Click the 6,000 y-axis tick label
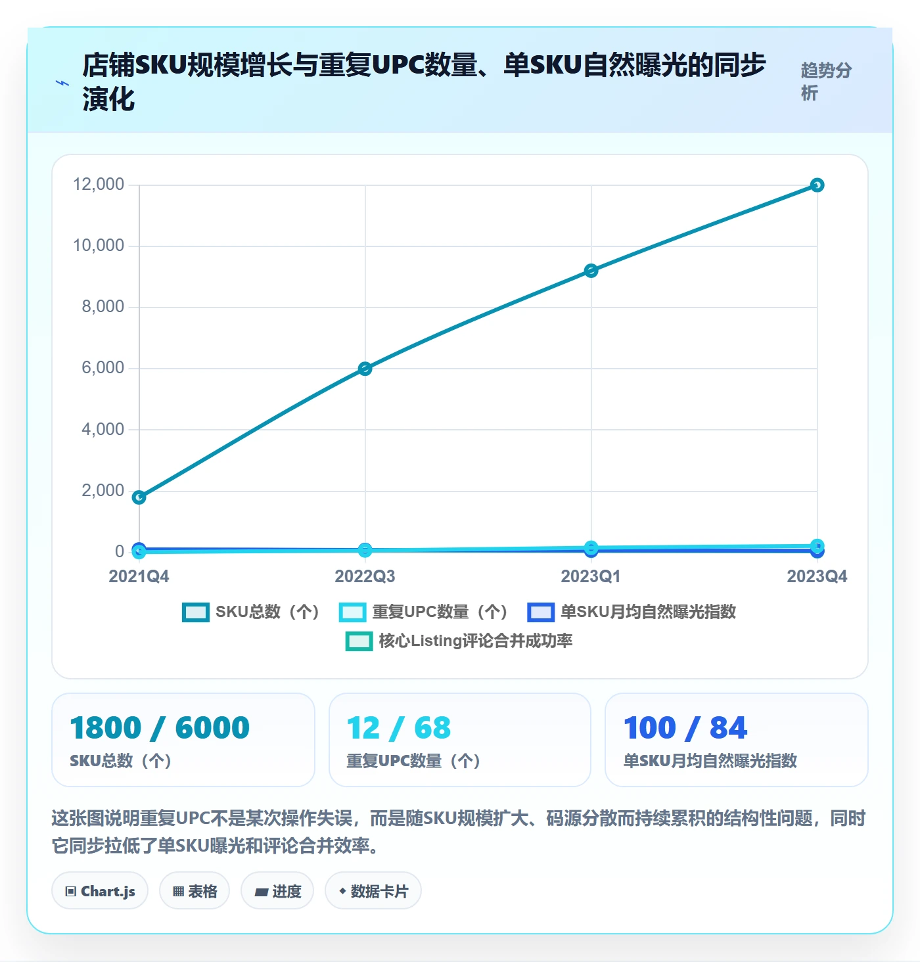The image size is (920, 962). coord(103,368)
